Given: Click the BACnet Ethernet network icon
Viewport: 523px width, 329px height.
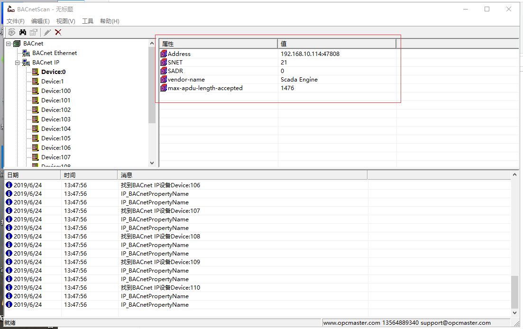Looking at the screenshot, I should 26,53.
